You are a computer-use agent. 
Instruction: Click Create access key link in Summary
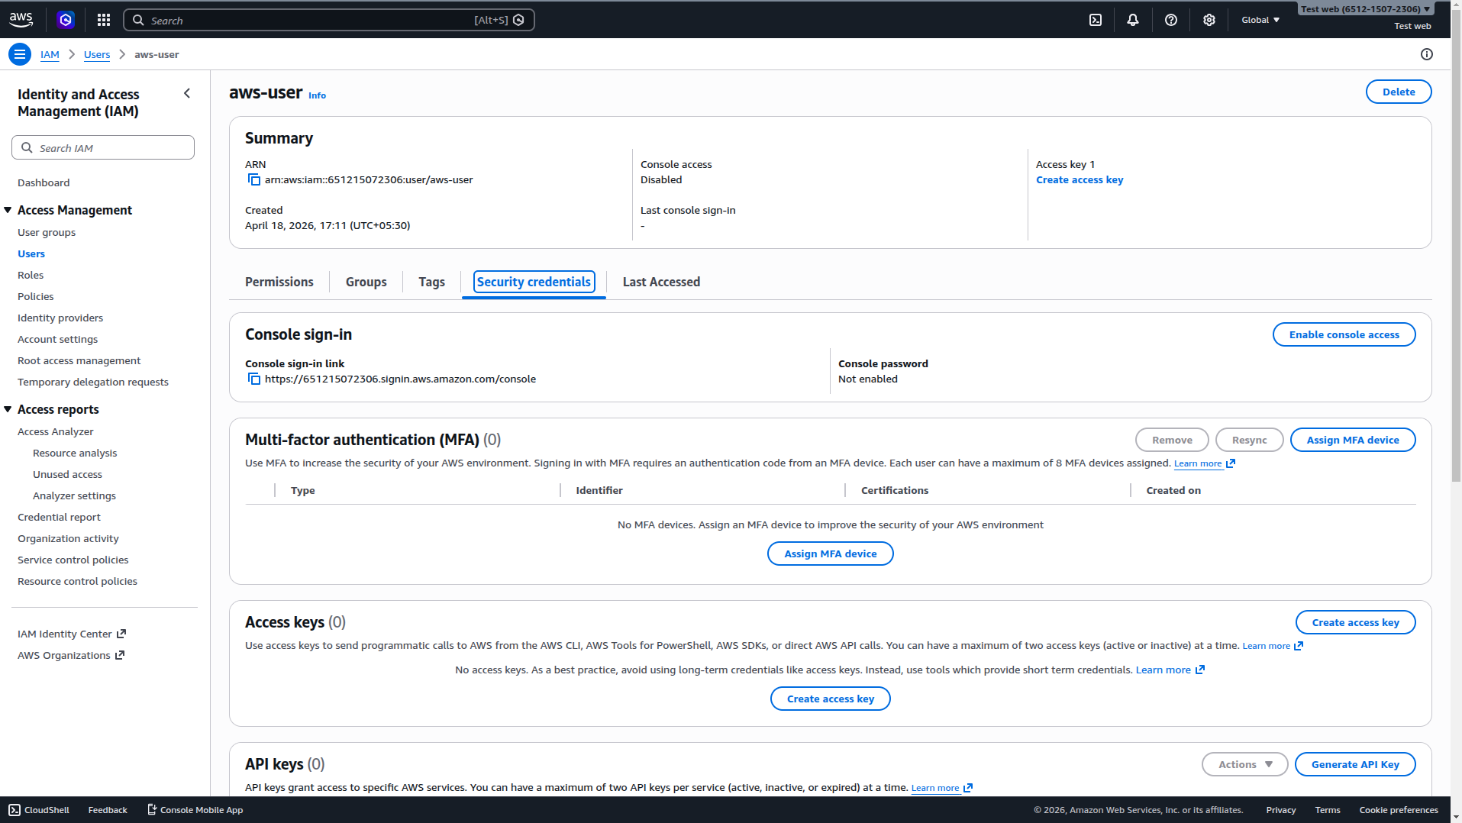coord(1080,179)
